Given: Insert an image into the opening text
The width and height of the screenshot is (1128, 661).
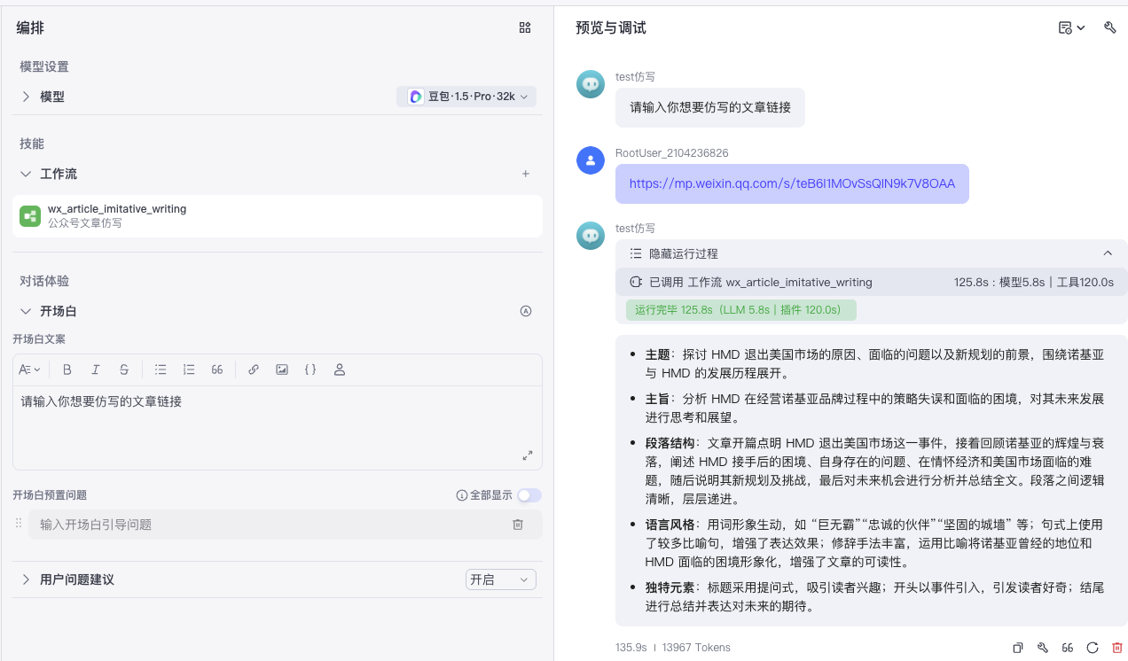Looking at the screenshot, I should pyautogui.click(x=282, y=369).
